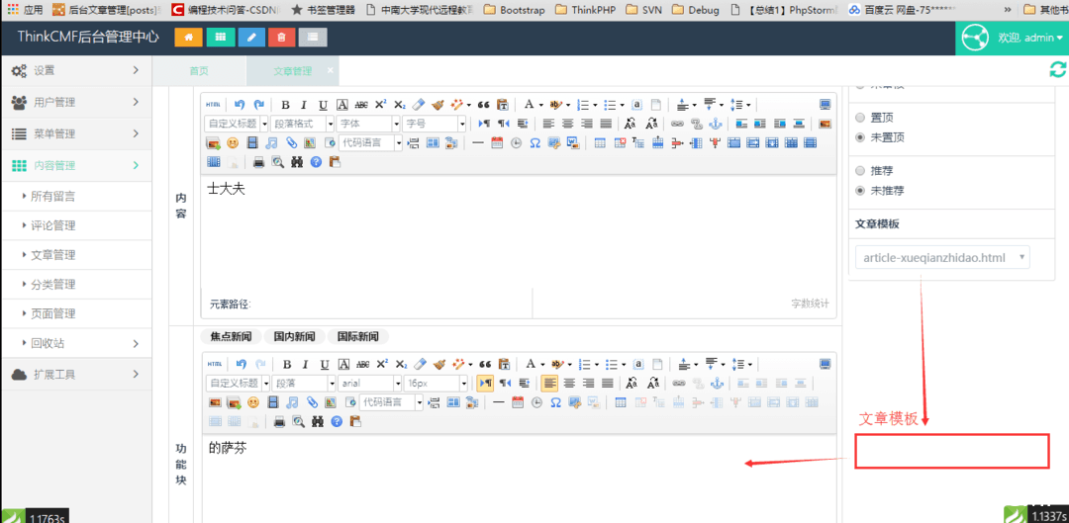1069x523 pixels.
Task: Select the 推荐 radio button
Action: 860,170
